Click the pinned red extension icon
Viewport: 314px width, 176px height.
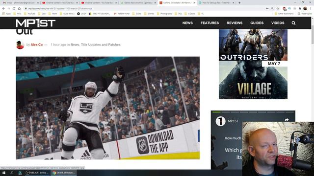[285, 9]
